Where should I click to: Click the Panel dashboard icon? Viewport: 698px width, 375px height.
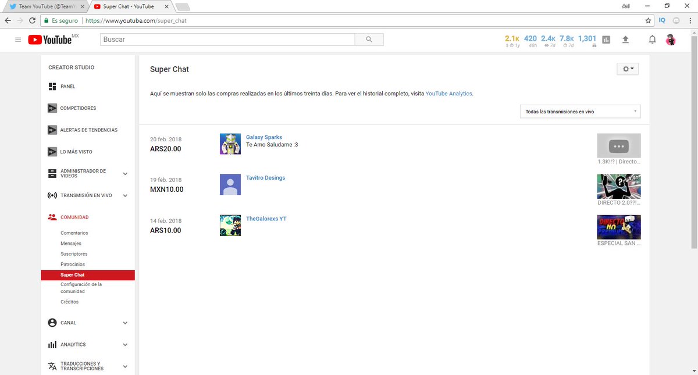point(52,87)
